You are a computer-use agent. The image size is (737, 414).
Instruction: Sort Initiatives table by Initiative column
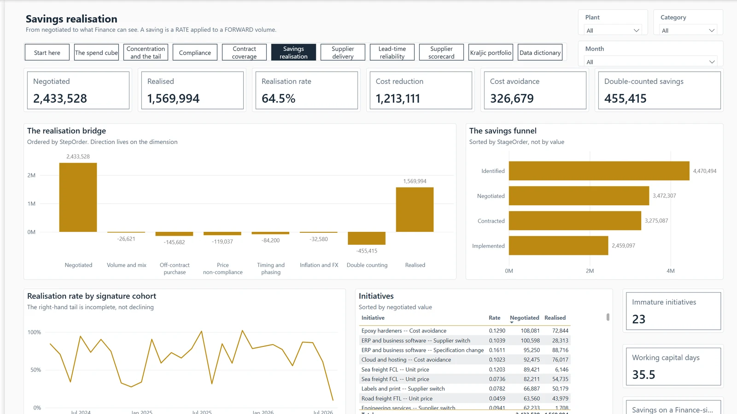[x=373, y=318]
